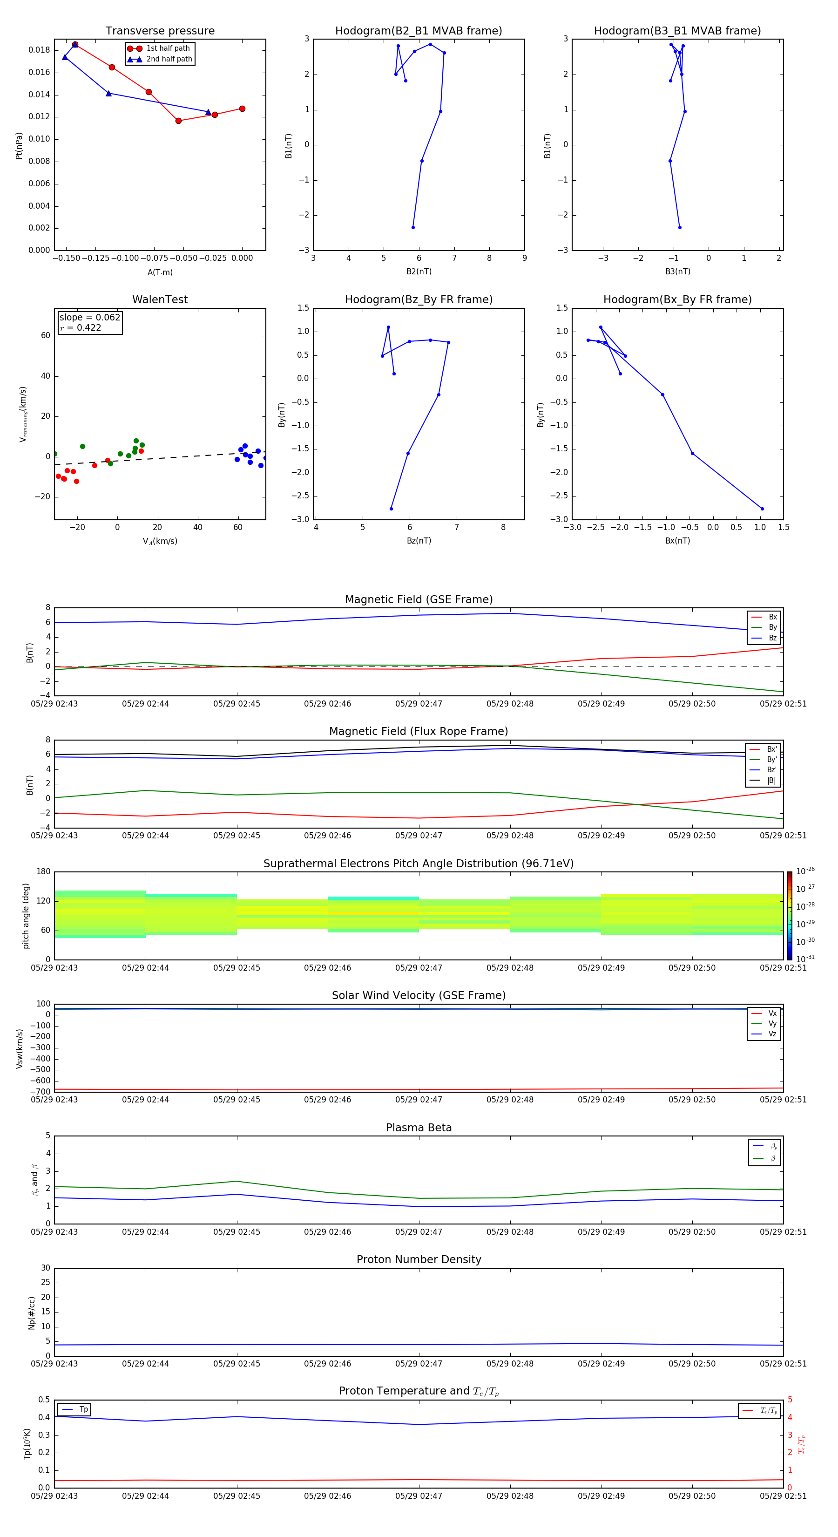Click the pitch angle colorbar
The width and height of the screenshot is (838, 1537).
[789, 915]
